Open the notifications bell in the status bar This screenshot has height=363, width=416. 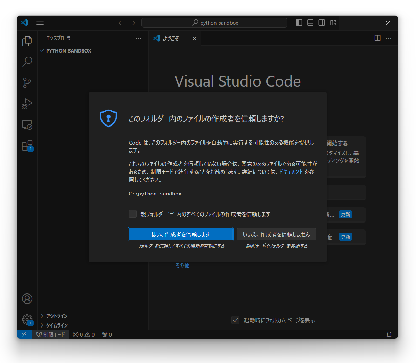point(389,334)
